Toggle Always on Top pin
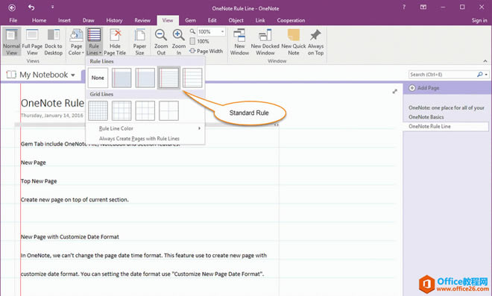 [x=315, y=42]
